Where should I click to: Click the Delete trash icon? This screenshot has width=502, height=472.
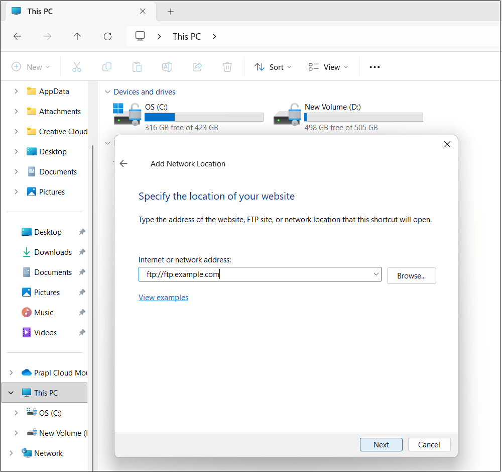point(227,67)
